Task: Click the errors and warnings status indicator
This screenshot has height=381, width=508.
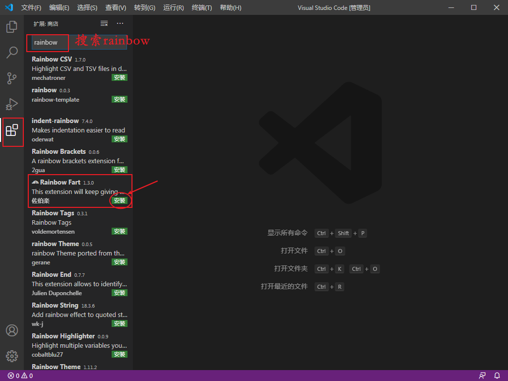Action: point(20,376)
